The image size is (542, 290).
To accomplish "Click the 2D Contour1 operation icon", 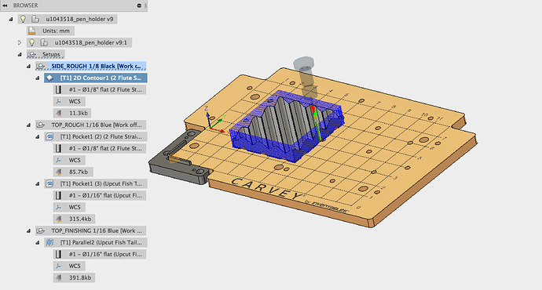I will [x=49, y=78].
